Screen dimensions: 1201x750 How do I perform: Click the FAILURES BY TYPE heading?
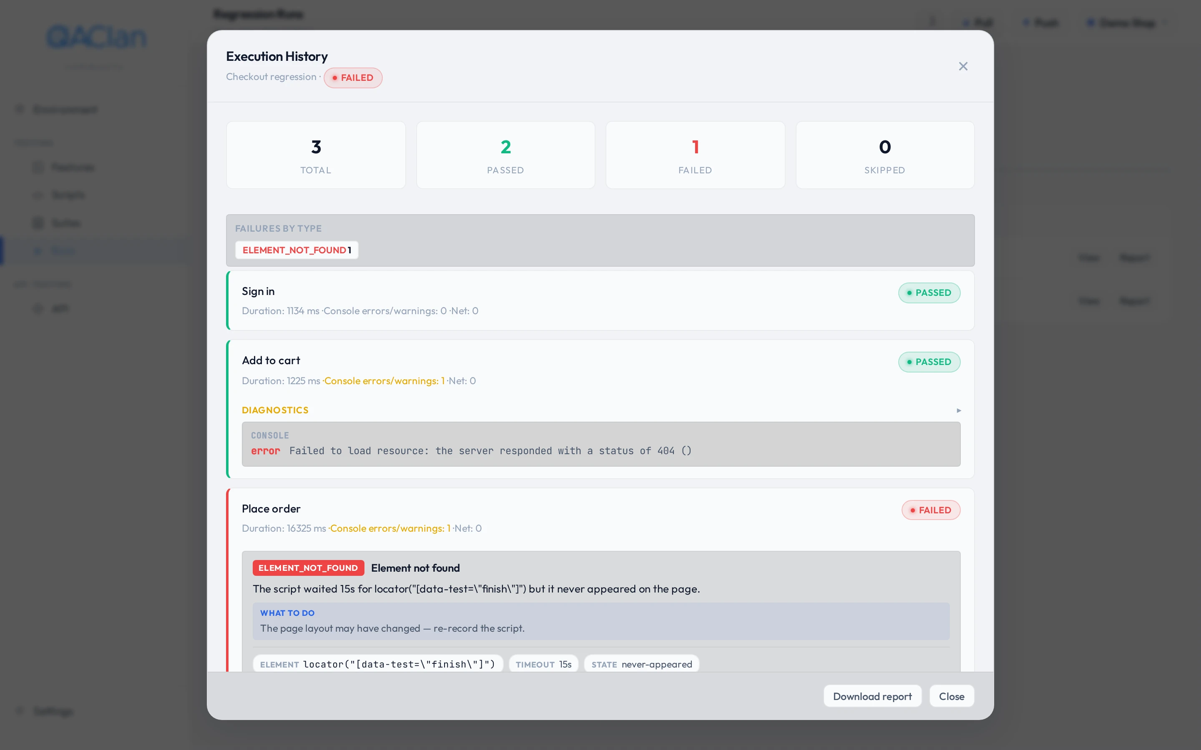(279, 229)
